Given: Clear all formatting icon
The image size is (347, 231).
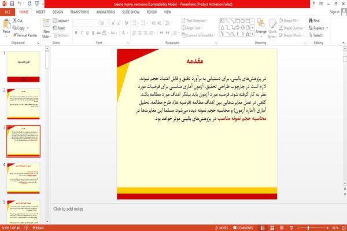Looking at the screenshot, I should pyautogui.click(x=126, y=23).
